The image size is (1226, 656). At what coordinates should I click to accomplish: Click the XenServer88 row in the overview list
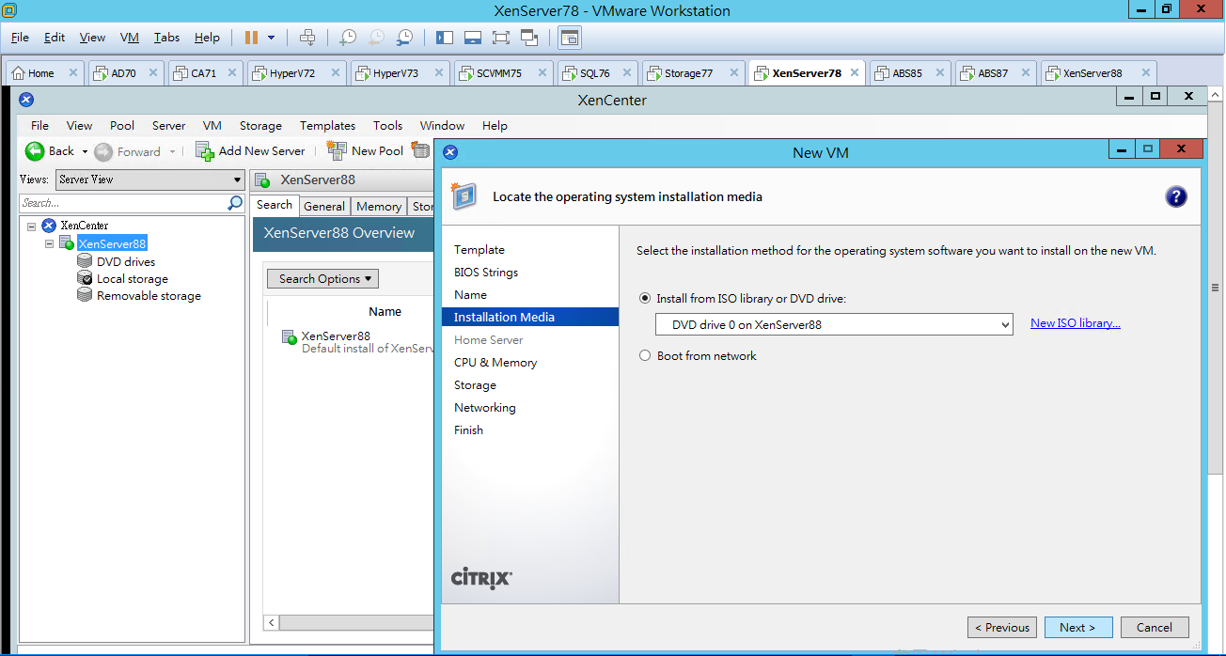(357, 342)
